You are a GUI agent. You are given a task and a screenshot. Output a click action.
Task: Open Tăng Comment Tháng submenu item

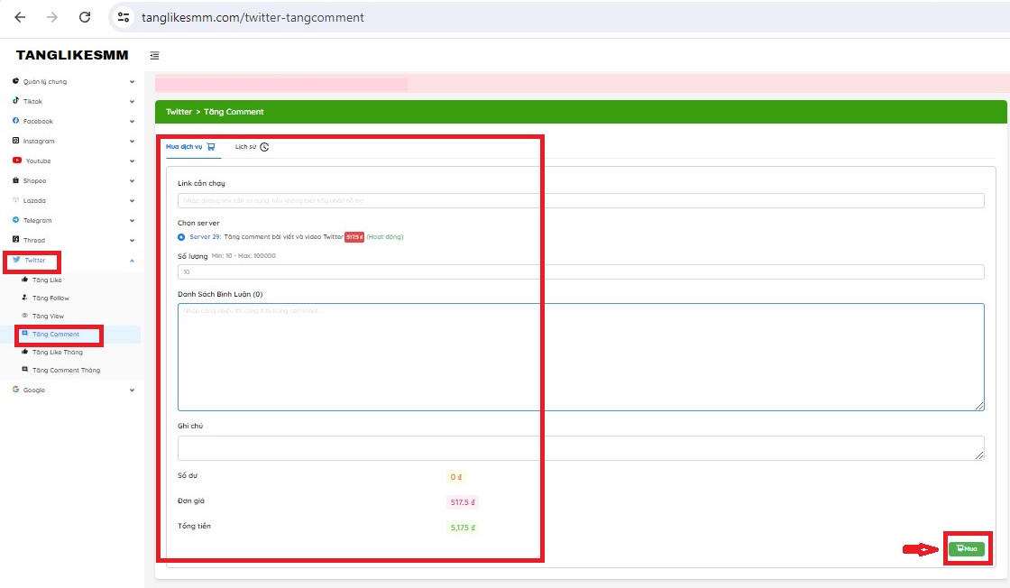67,371
